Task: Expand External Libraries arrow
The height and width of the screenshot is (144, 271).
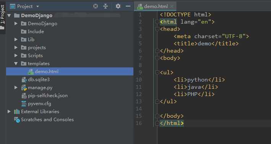Action: [x=9, y=112]
